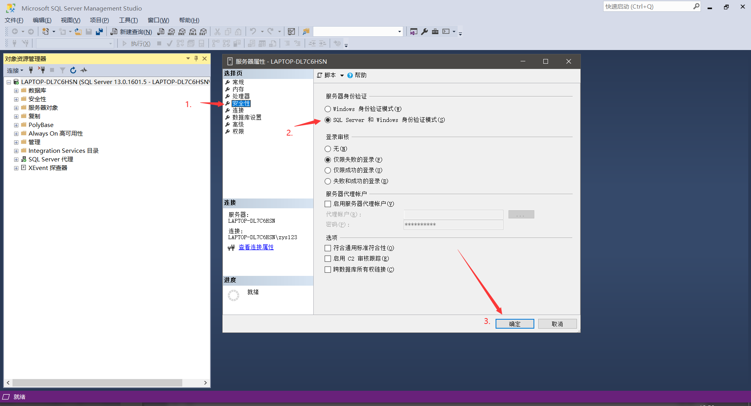Select the 数据库设置 page in dialog

tap(247, 117)
